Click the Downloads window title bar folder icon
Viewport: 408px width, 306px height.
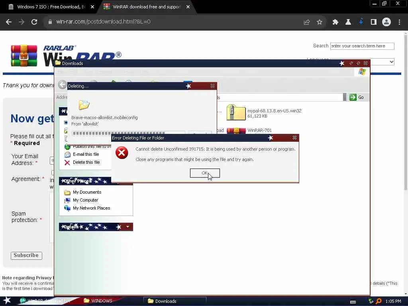(58, 63)
